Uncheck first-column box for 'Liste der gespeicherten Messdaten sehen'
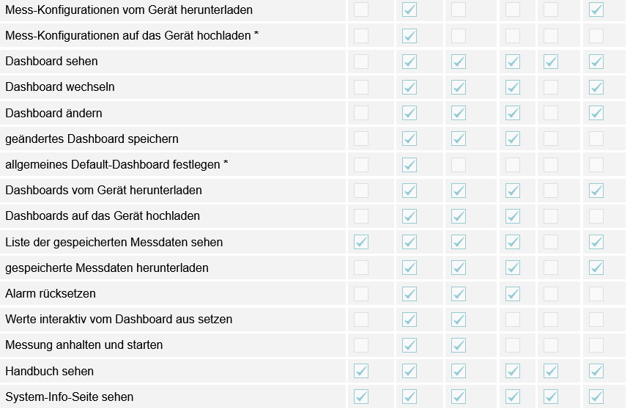 coord(361,242)
